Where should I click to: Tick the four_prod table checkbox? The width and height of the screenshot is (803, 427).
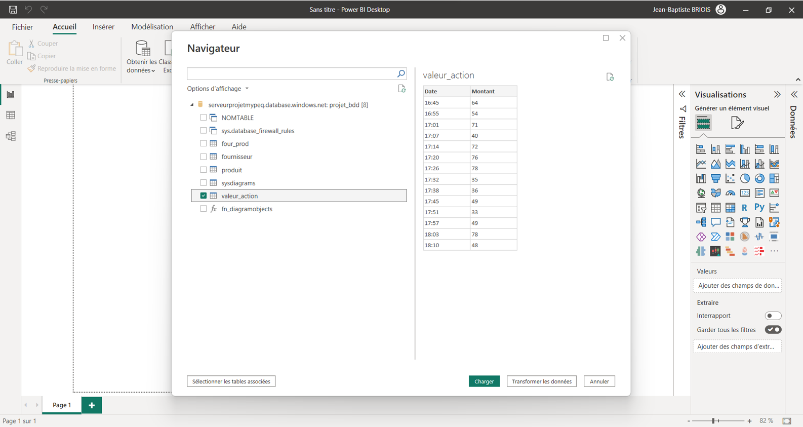(204, 143)
